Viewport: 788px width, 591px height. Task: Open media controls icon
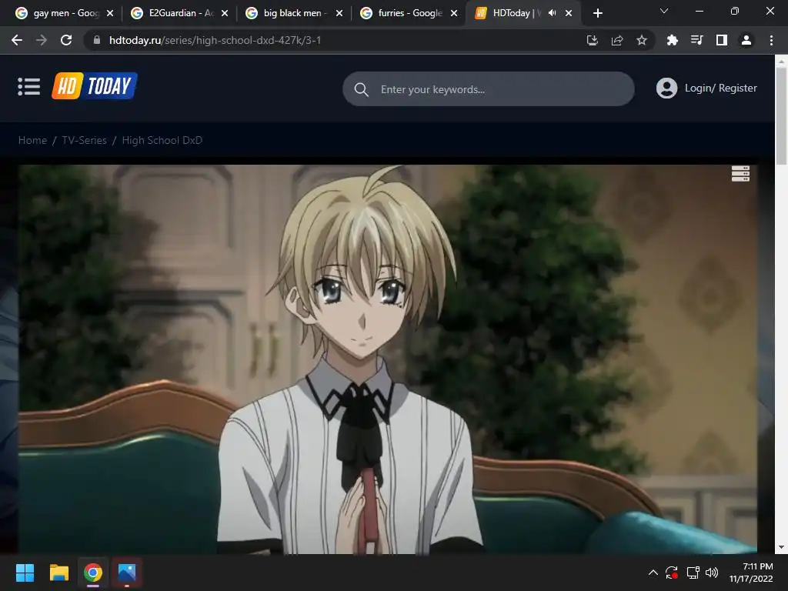point(696,40)
